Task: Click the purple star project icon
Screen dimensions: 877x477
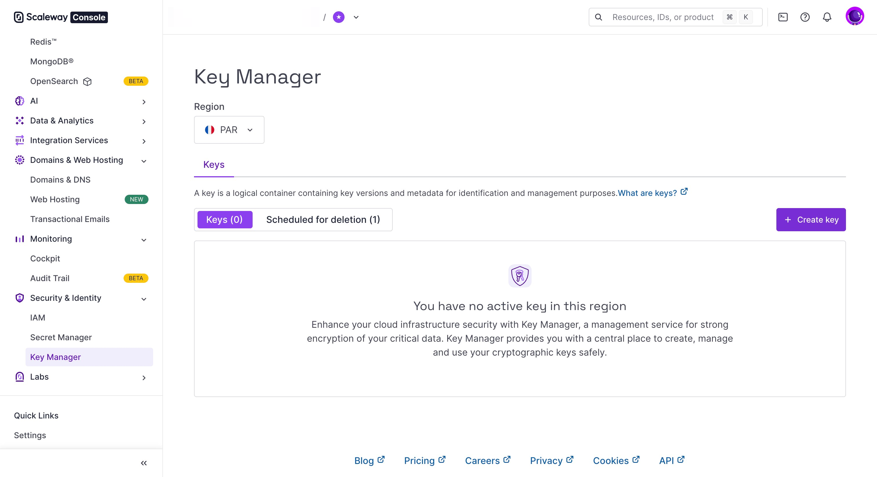Action: point(338,17)
